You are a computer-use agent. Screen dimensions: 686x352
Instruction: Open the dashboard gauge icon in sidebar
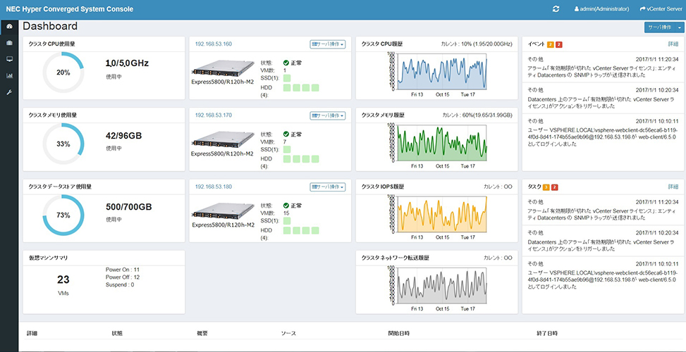pyautogui.click(x=9, y=26)
